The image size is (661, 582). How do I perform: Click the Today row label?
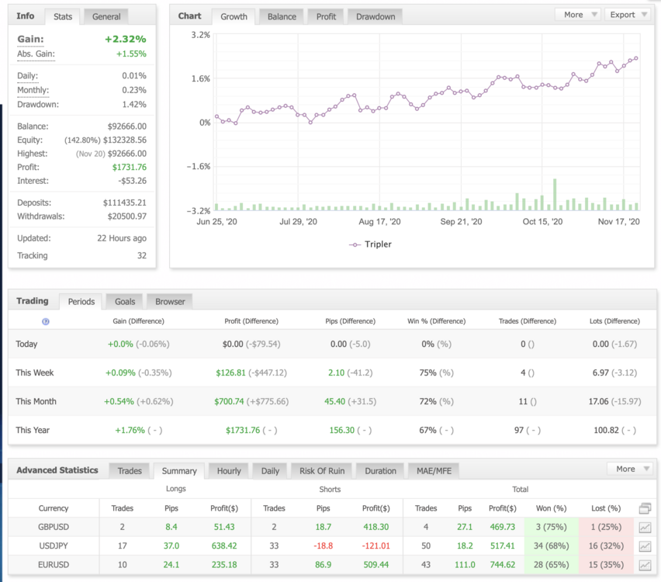click(26, 344)
